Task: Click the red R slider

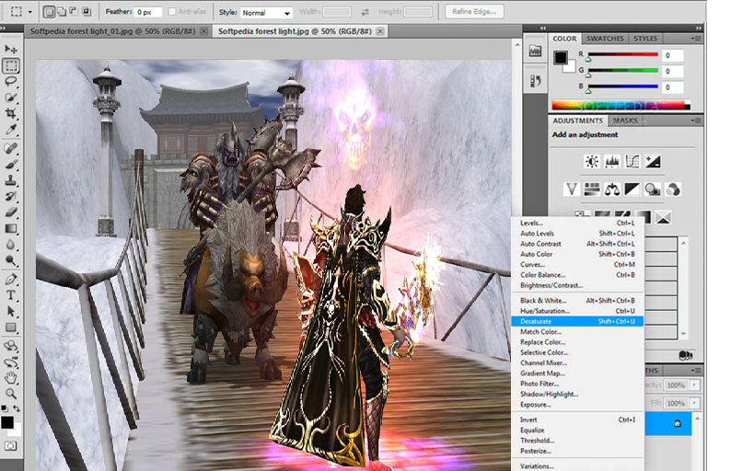Action: pos(622,55)
